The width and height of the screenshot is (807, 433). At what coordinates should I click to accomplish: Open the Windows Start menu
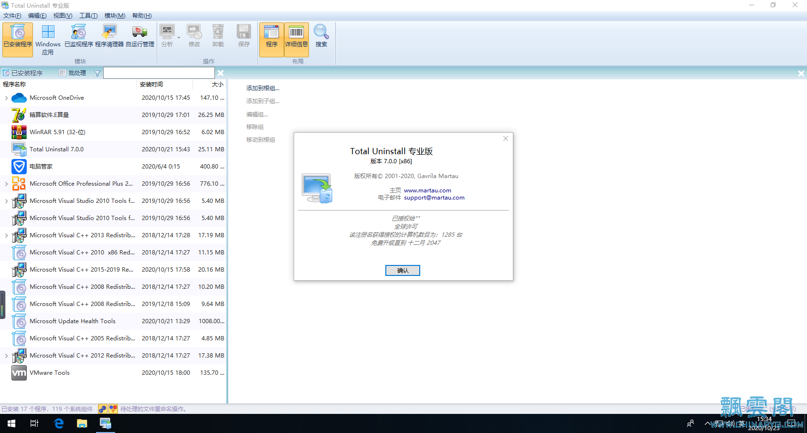pyautogui.click(x=11, y=423)
